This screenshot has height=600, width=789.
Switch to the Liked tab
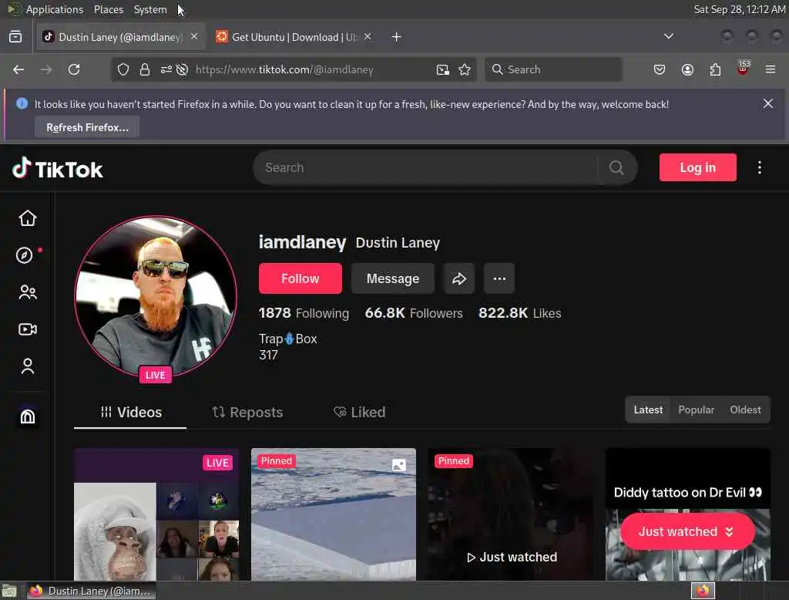(x=359, y=412)
